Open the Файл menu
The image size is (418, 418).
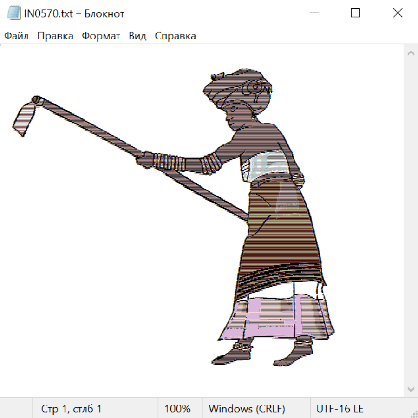(x=16, y=36)
